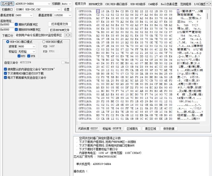Click the 区域填充 button
Image resolution: width=212 pixels, height=176 pixels.
click(x=132, y=129)
